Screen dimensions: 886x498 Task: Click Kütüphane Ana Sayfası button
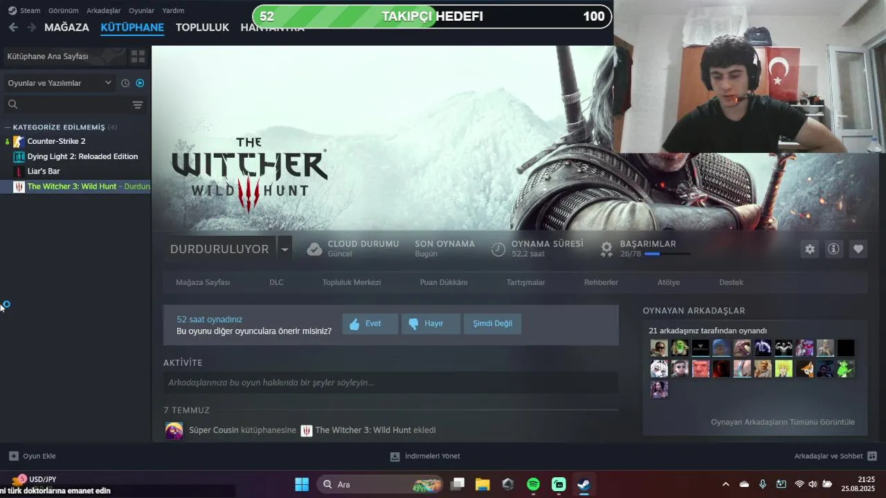(x=66, y=56)
